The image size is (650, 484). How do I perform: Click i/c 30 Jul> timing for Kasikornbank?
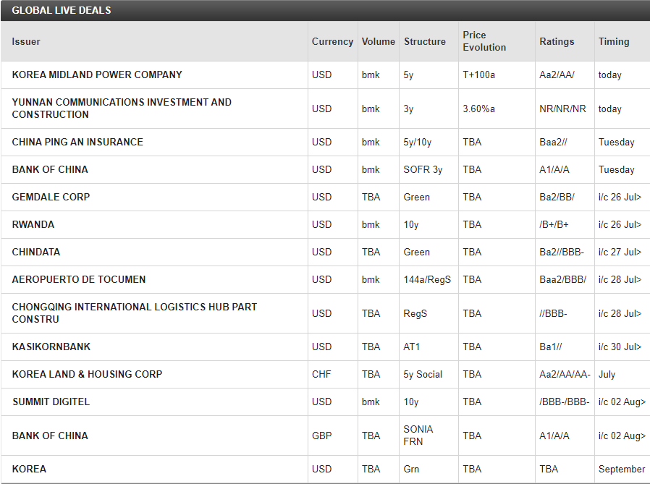620,347
